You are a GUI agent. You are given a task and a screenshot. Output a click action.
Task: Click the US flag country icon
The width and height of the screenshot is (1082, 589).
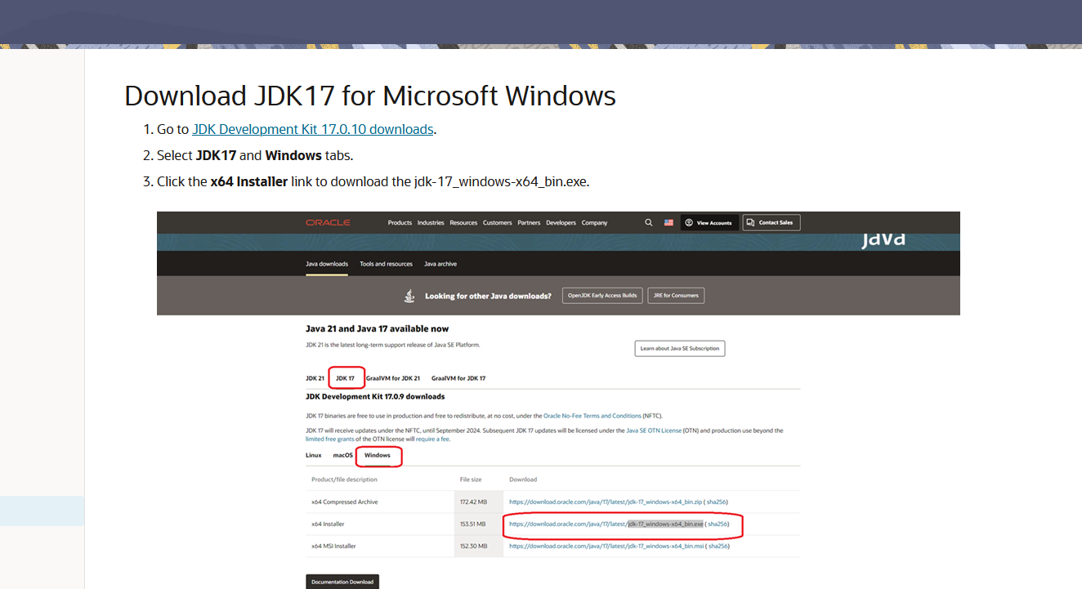(x=668, y=222)
